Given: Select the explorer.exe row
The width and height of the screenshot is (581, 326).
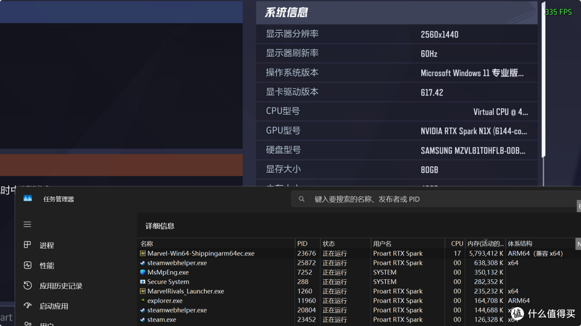Looking at the screenshot, I should [x=359, y=301].
